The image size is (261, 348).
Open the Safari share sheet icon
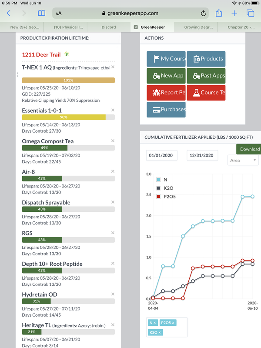pos(219,13)
